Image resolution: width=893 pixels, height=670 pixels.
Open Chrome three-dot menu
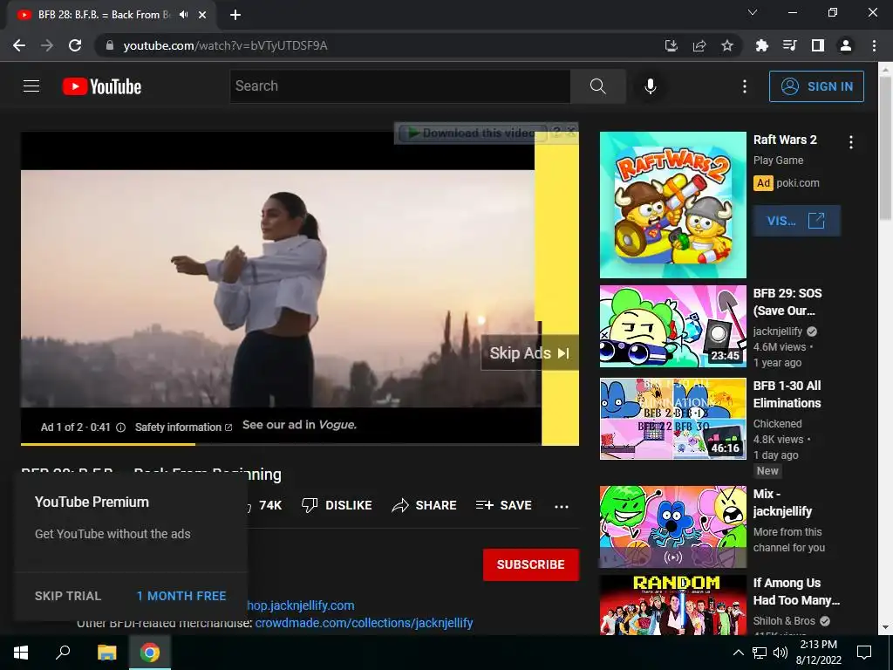click(874, 45)
